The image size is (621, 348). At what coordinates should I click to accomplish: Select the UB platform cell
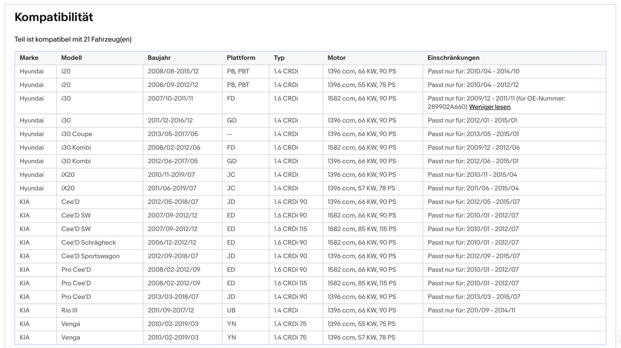tap(245, 310)
